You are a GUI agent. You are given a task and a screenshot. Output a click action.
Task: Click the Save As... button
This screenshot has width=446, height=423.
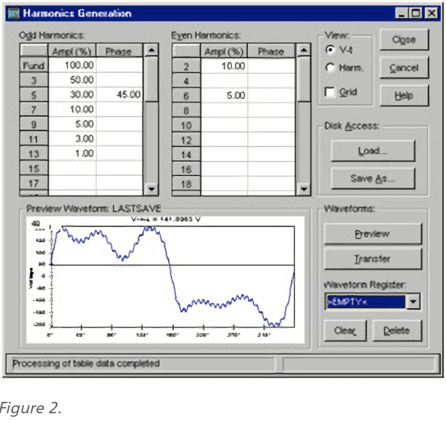click(x=372, y=179)
